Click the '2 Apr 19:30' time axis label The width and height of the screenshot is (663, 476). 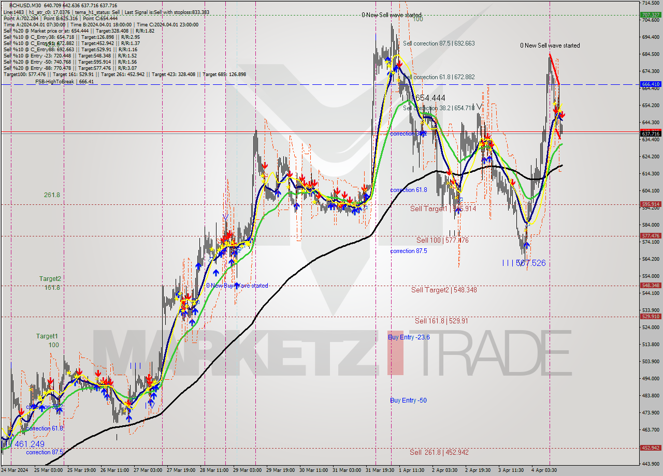pyautogui.click(x=478, y=471)
